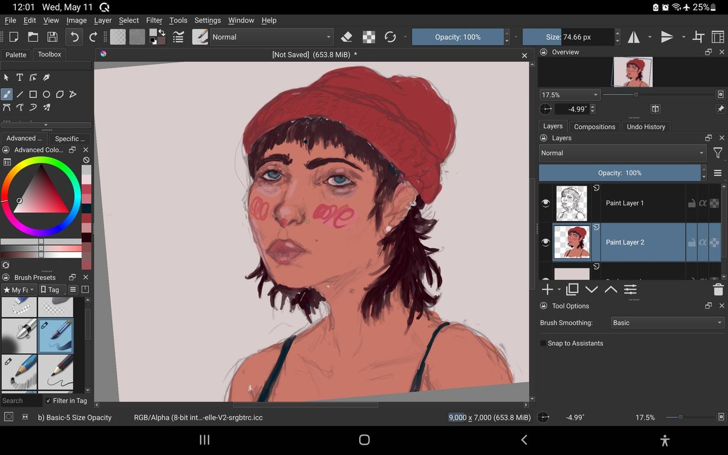Duplicate the current layer
Image resolution: width=728 pixels, height=455 pixels.
click(572, 289)
